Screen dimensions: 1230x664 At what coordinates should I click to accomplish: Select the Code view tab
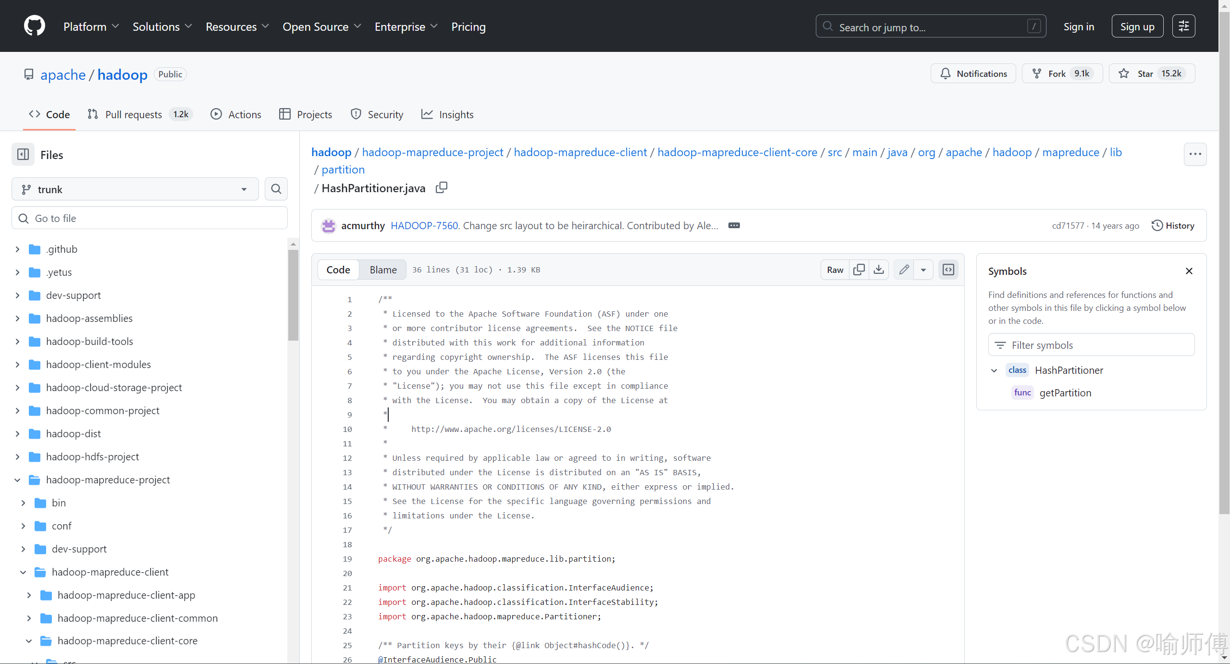click(x=338, y=270)
